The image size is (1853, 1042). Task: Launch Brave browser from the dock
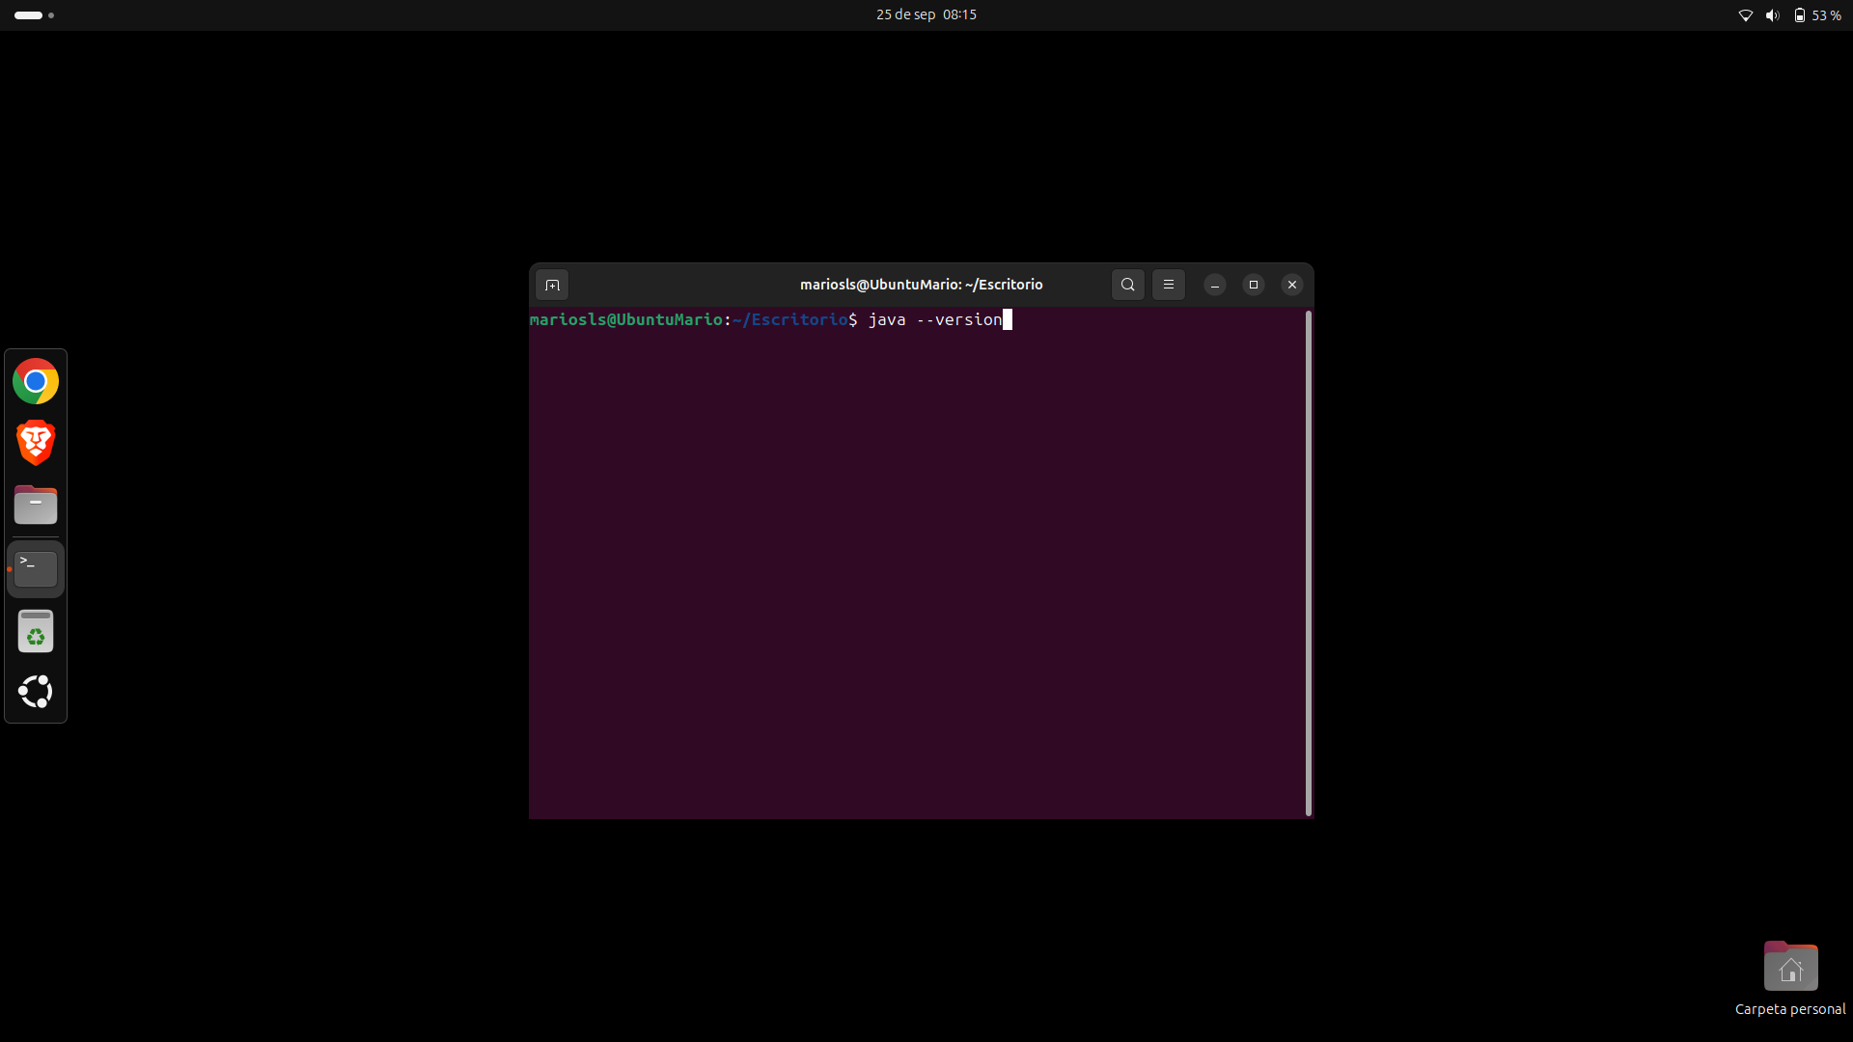coord(36,443)
